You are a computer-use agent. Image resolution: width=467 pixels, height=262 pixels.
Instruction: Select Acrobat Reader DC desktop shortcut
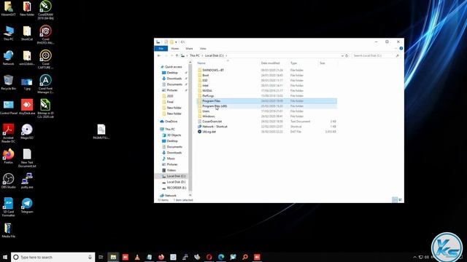[8, 133]
